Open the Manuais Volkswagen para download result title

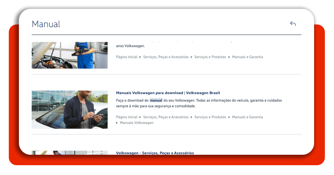[x=168, y=93]
